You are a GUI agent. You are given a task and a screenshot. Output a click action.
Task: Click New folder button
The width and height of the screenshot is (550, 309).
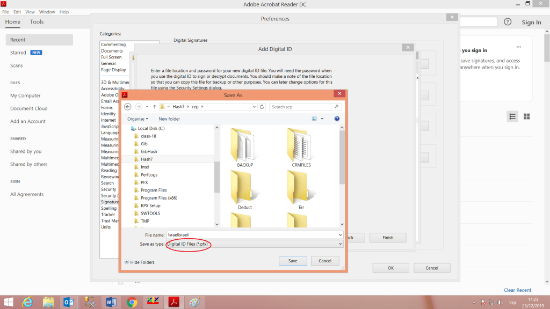click(169, 119)
